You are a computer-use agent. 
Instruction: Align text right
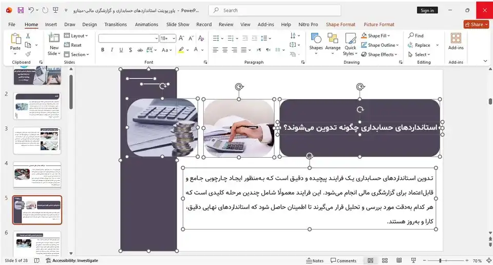(234, 50)
